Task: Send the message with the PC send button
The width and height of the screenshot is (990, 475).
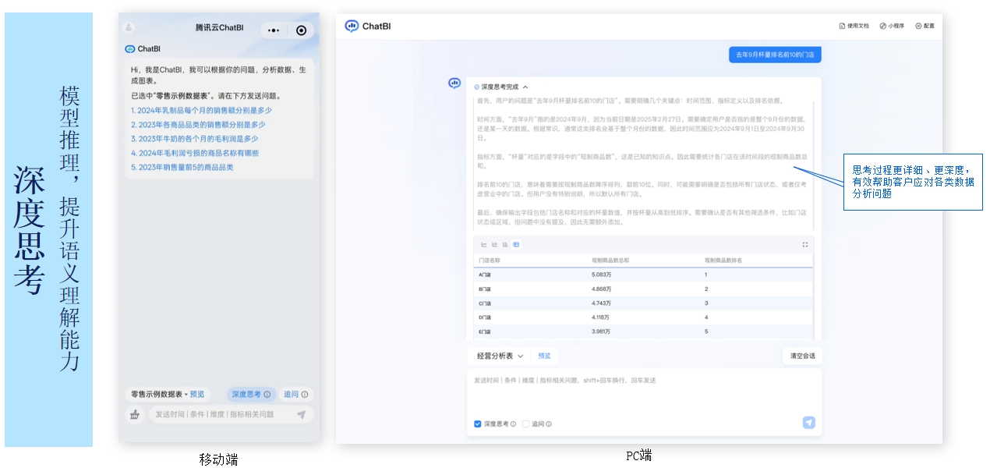Action: point(809,423)
